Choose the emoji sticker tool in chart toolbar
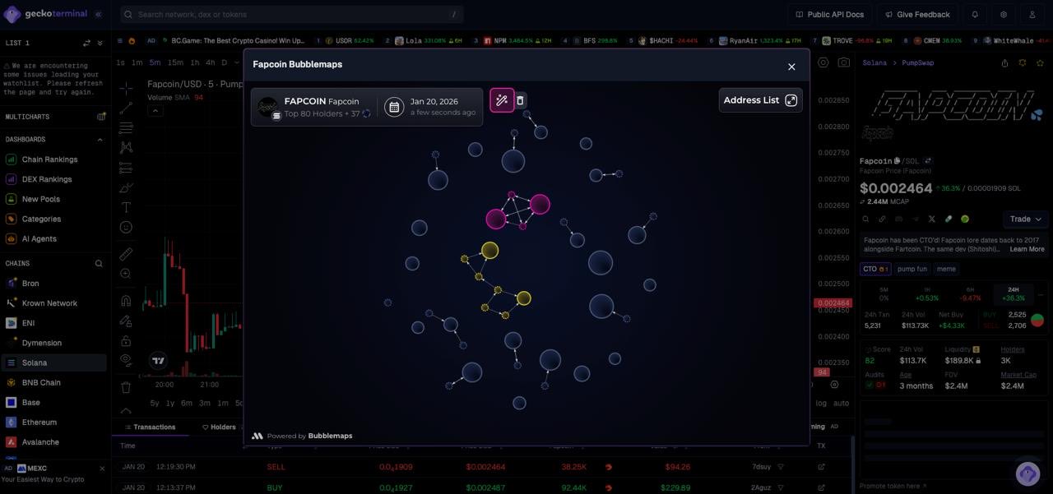This screenshot has height=494, width=1053. 126,227
